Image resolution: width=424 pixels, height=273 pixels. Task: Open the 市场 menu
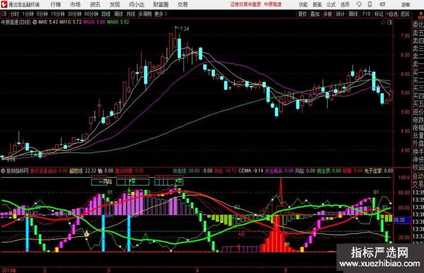75,4
